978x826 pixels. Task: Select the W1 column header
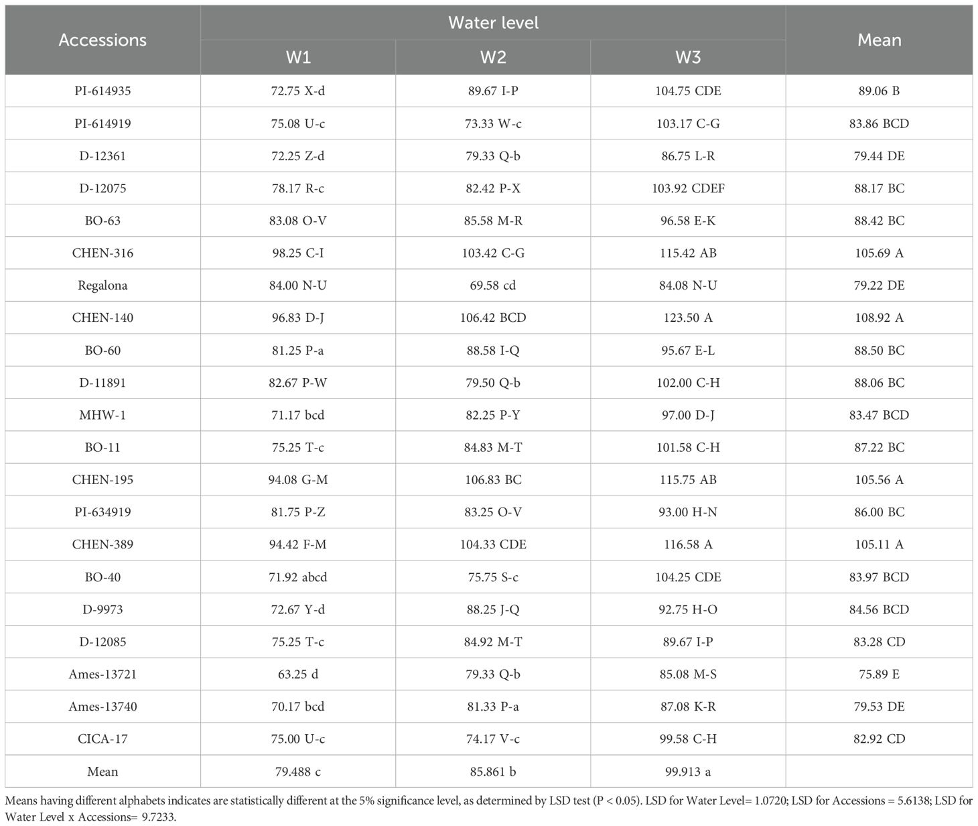[x=298, y=58]
